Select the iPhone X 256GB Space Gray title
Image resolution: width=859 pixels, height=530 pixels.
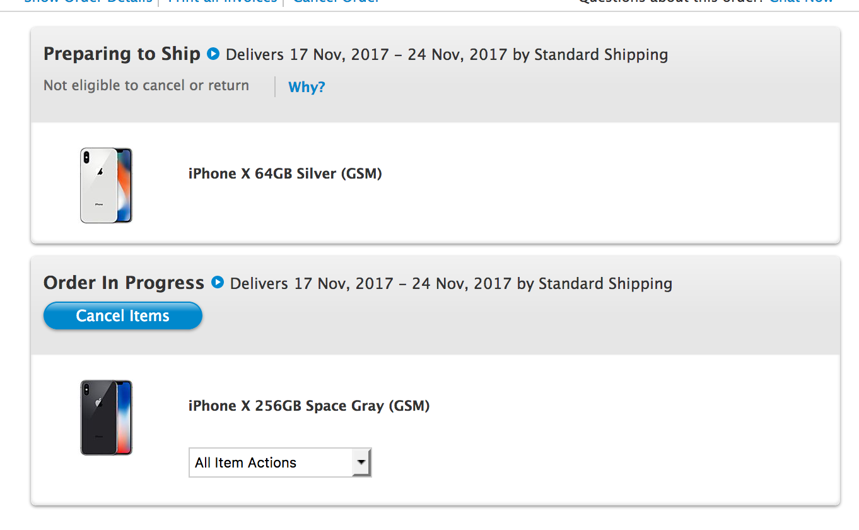pyautogui.click(x=309, y=406)
